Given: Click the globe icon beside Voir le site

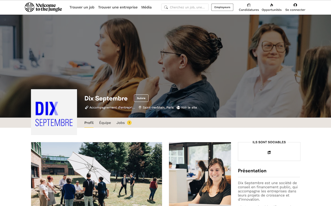Looking at the screenshot, I should [x=178, y=107].
